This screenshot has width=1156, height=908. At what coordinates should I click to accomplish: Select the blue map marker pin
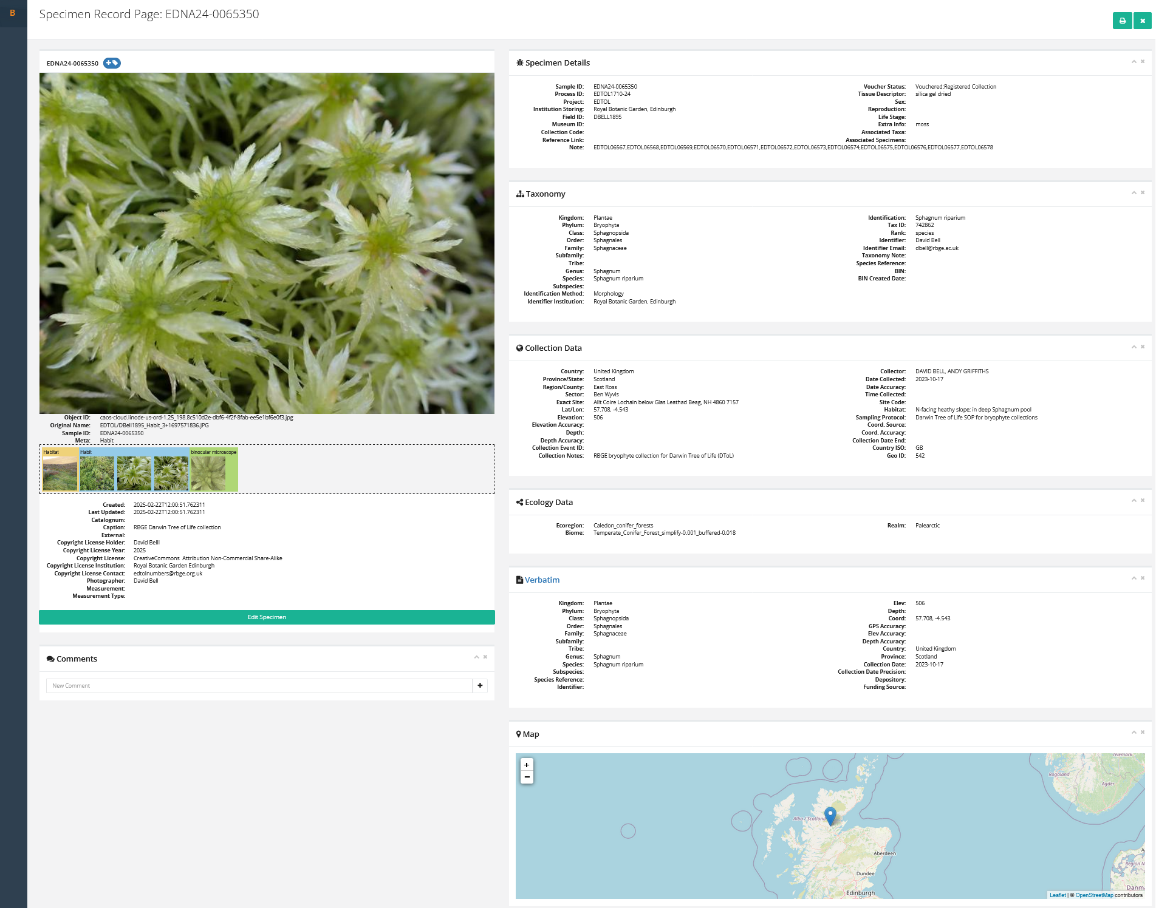[830, 816]
